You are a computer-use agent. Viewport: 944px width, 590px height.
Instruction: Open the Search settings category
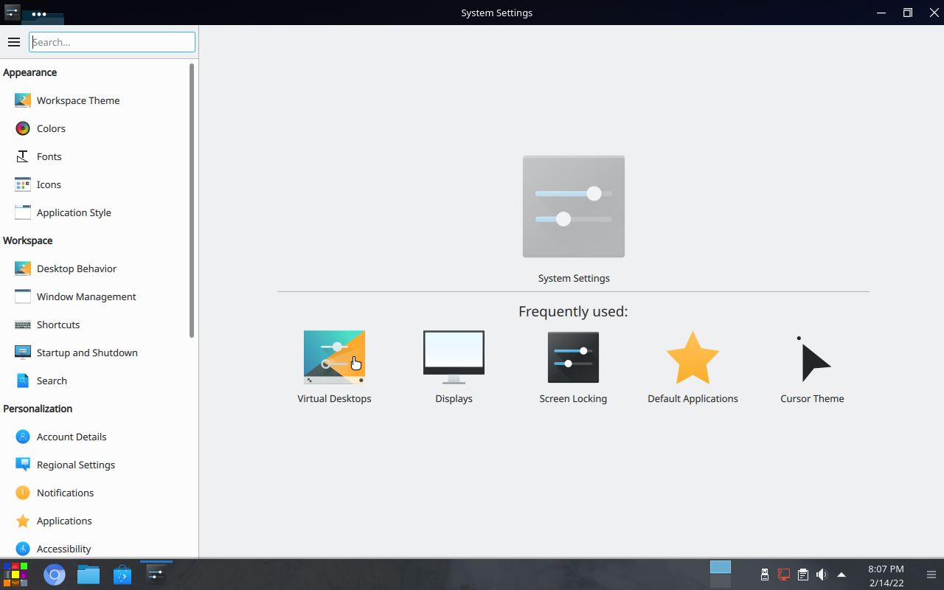[99, 381]
